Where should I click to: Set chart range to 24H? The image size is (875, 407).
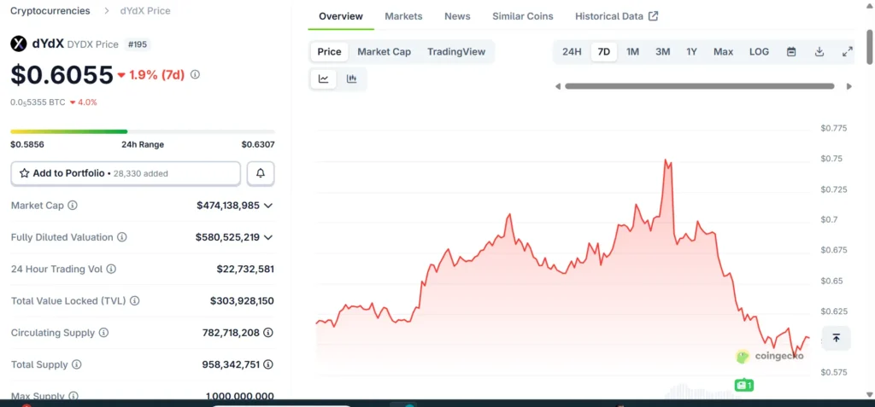[572, 52]
